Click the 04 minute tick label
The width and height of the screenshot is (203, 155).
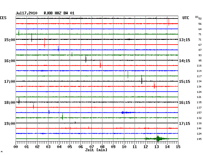pyautogui.click(x=59, y=147)
